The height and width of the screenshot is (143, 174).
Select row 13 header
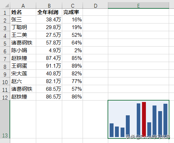(x=5, y=120)
